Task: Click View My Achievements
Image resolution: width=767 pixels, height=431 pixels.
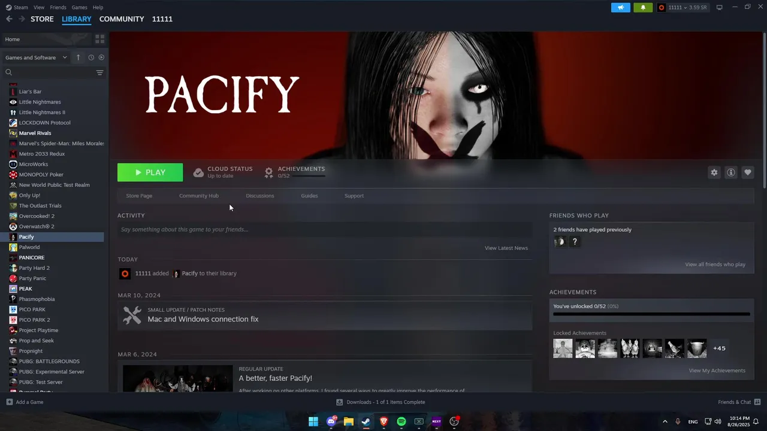Action: click(717, 371)
